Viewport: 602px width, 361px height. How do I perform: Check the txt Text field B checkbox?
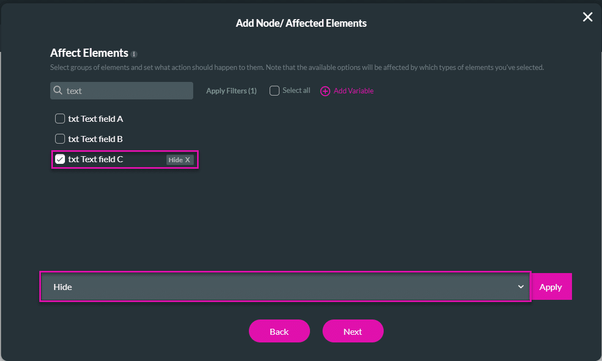pyautogui.click(x=60, y=138)
